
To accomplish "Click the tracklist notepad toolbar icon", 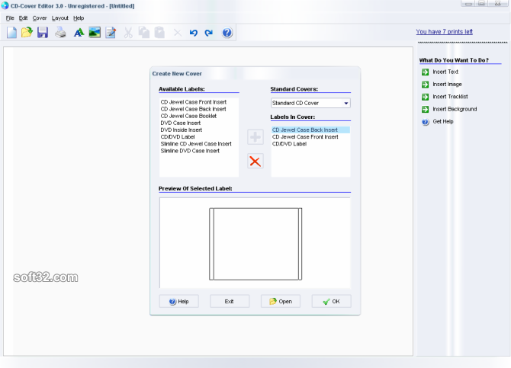I will (111, 33).
